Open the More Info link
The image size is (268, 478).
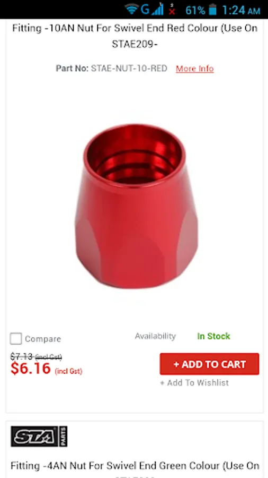point(195,69)
